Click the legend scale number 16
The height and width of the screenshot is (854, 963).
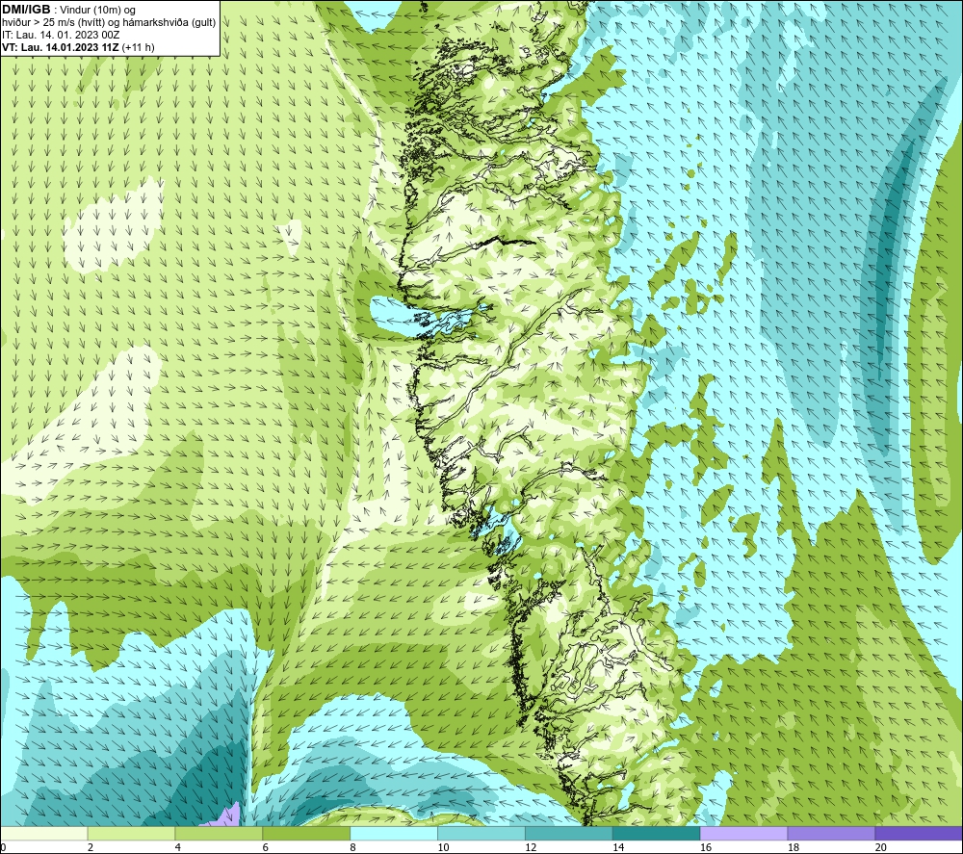click(x=706, y=847)
